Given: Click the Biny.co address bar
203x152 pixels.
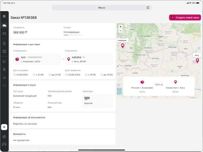Looking at the screenshot, I should tap(101, 8).
